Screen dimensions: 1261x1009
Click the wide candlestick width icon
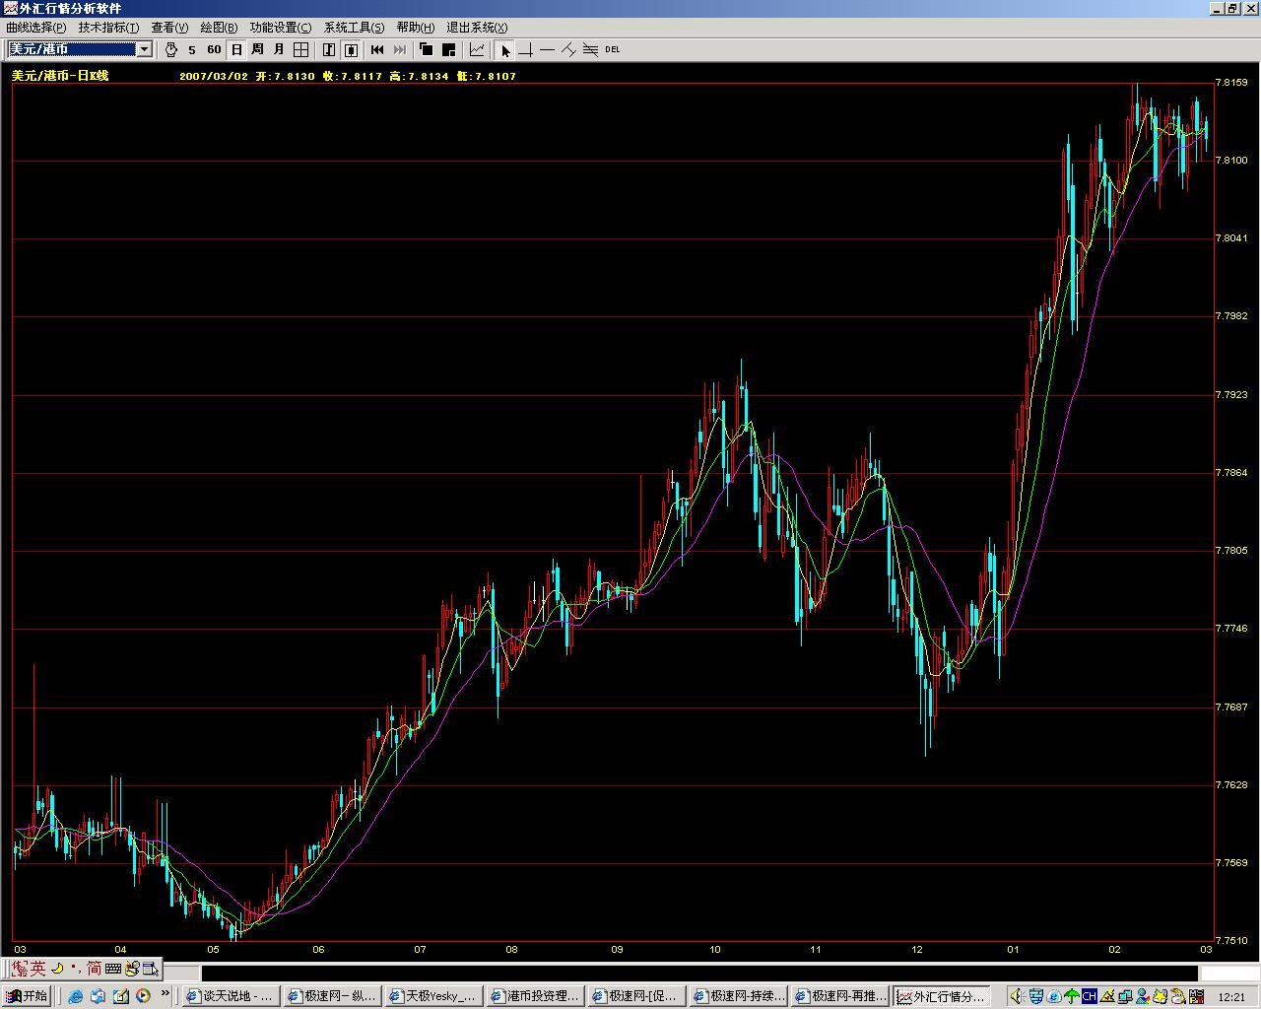pyautogui.click(x=351, y=49)
